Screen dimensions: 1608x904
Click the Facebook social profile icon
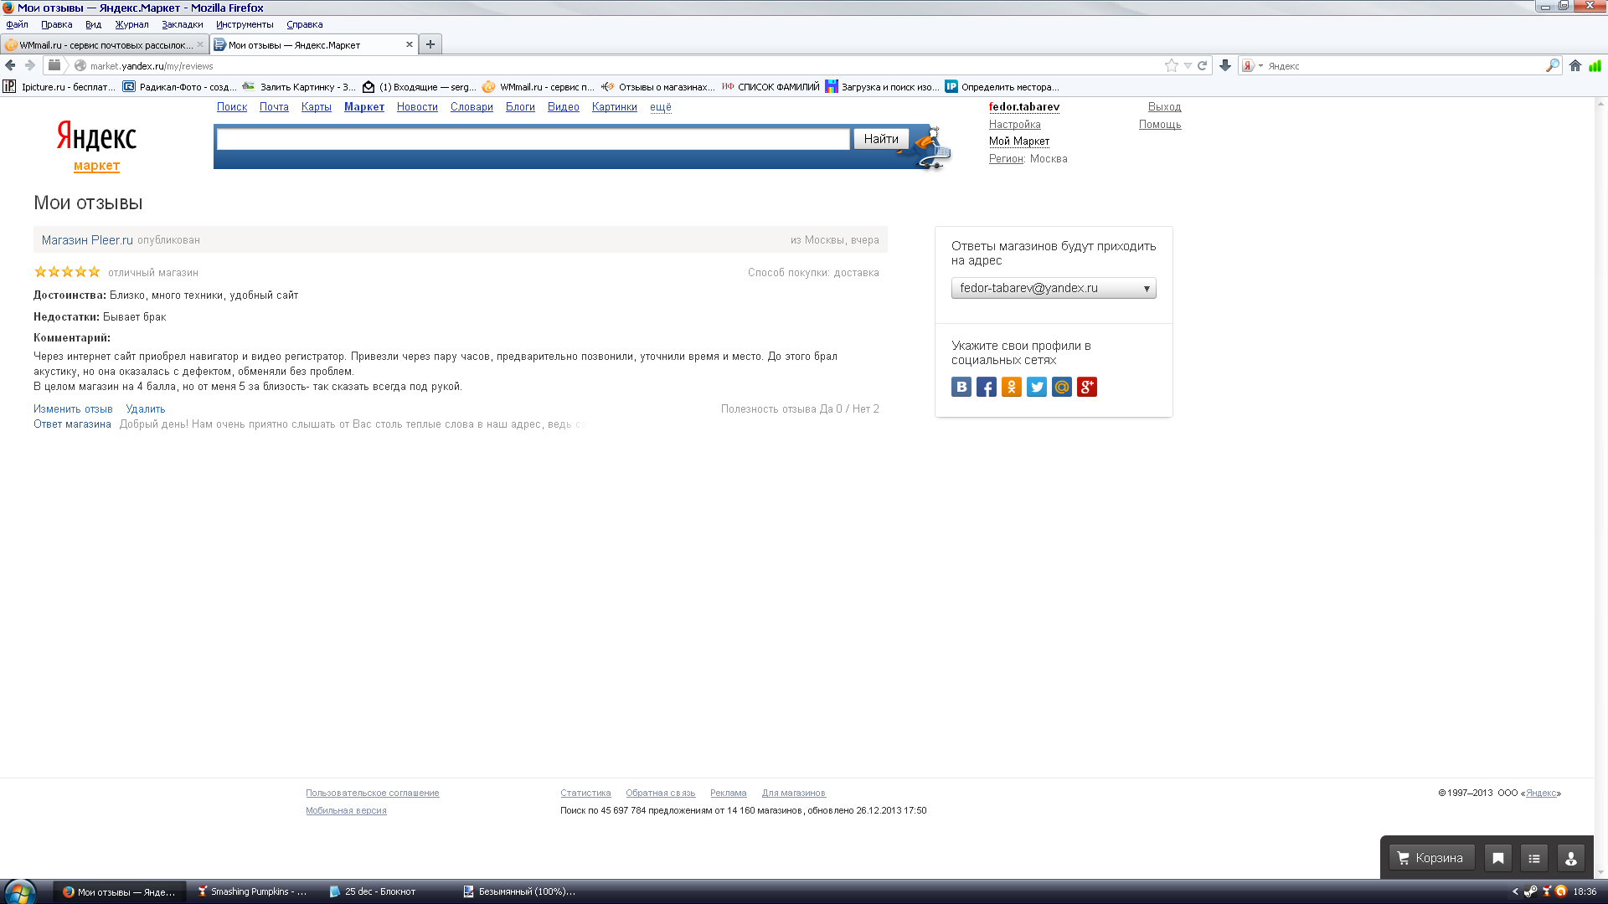[987, 387]
